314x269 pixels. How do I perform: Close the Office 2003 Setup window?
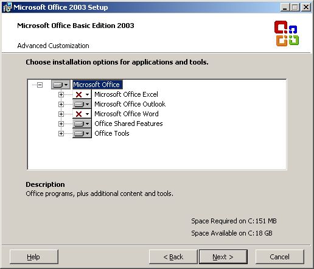tap(306, 7)
